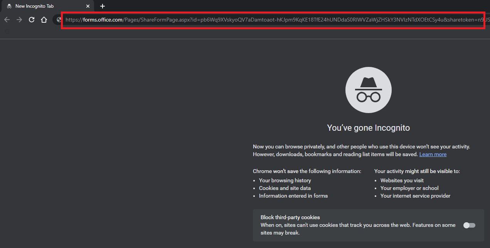Screen dimensions: 490x248
Task: Click "Information entered in forms" bullet text
Action: click(293, 196)
